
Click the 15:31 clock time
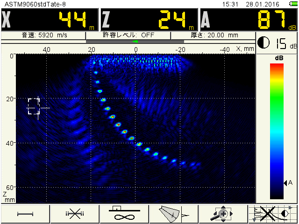[x=230, y=4]
